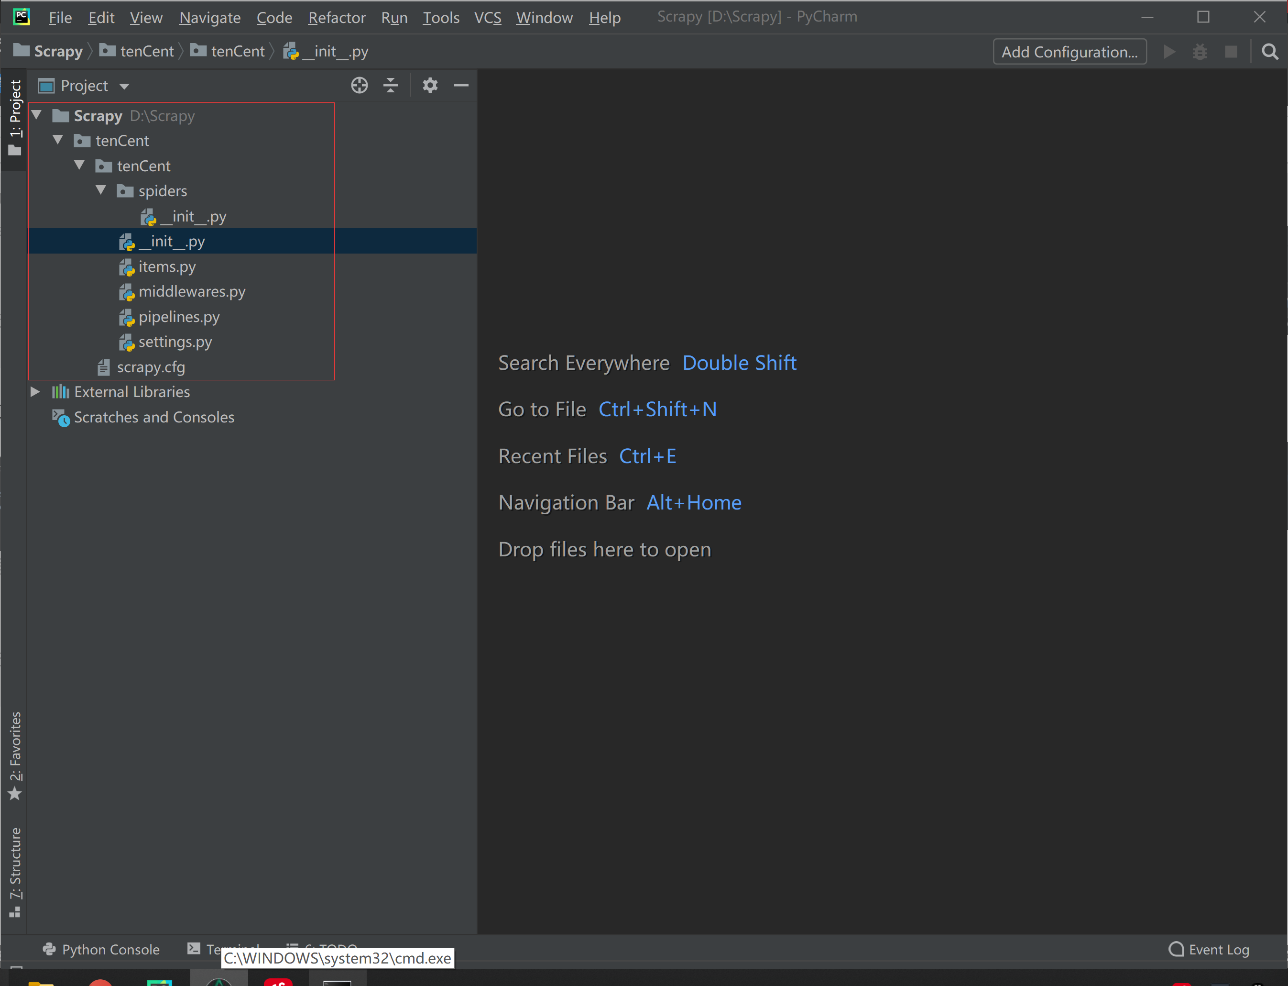Start the Debug session icon
The width and height of the screenshot is (1288, 986).
1200,52
